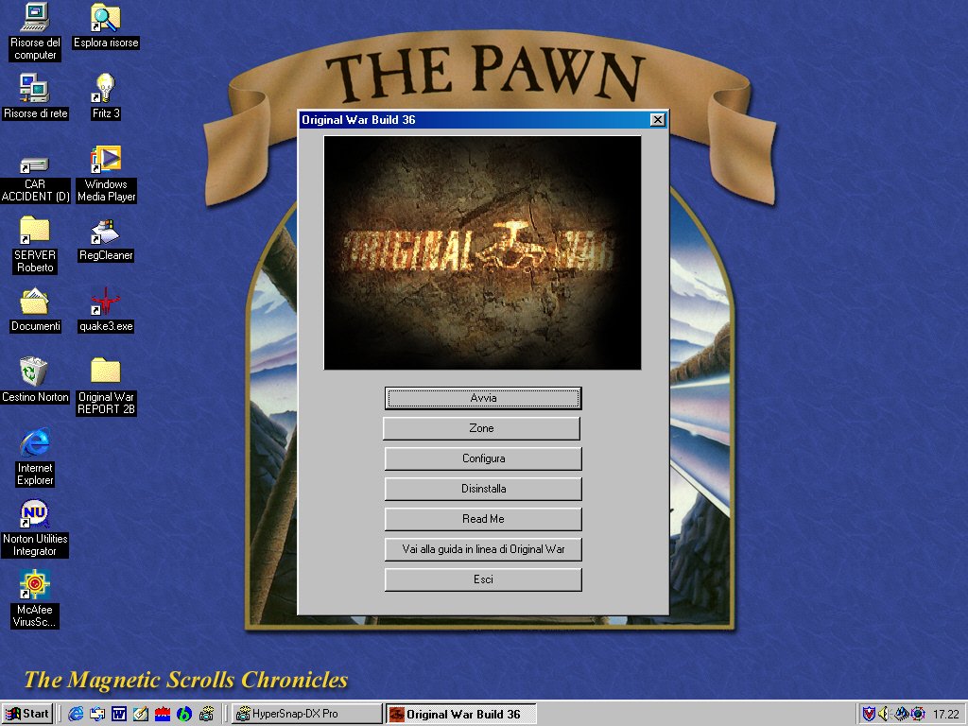Select the RegCleaner desktop icon
The width and height of the screenshot is (968, 726).
[x=106, y=239]
